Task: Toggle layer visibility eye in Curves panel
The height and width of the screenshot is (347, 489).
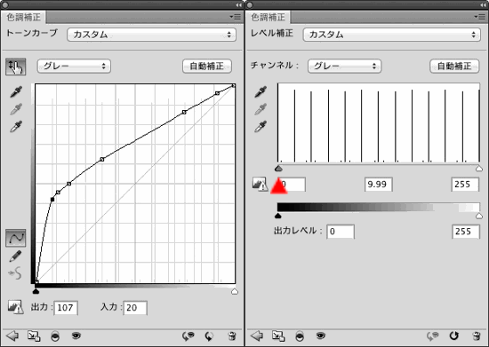Action: click(x=76, y=335)
